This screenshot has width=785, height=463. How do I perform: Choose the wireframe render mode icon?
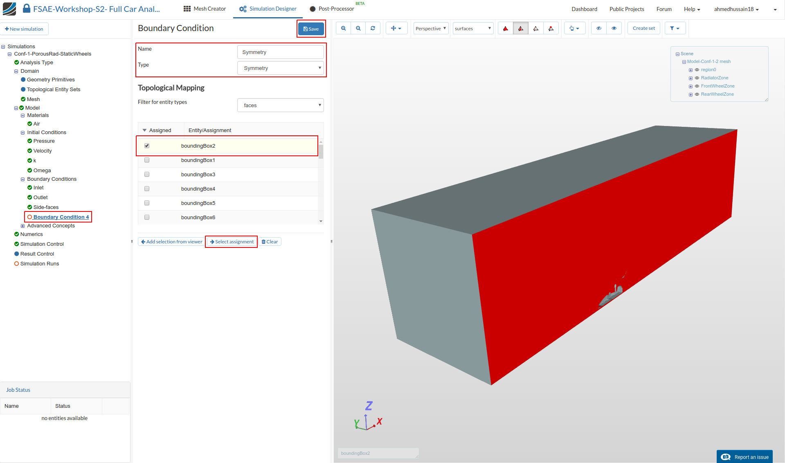[x=535, y=28]
